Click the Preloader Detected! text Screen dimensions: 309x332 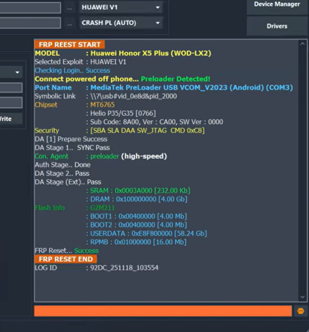coord(176,79)
